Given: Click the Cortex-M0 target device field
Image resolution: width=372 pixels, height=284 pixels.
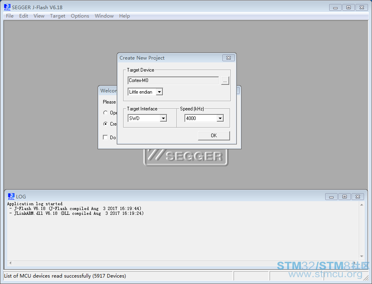Looking at the screenshot, I should tap(173, 80).
